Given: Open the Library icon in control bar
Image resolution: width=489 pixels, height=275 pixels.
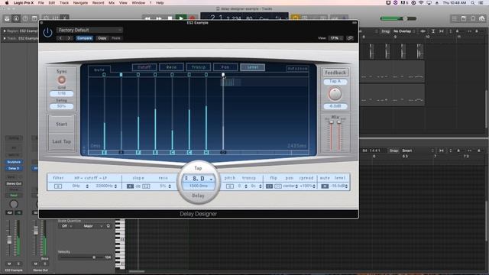Looking at the screenshot, I should click(x=7, y=18).
